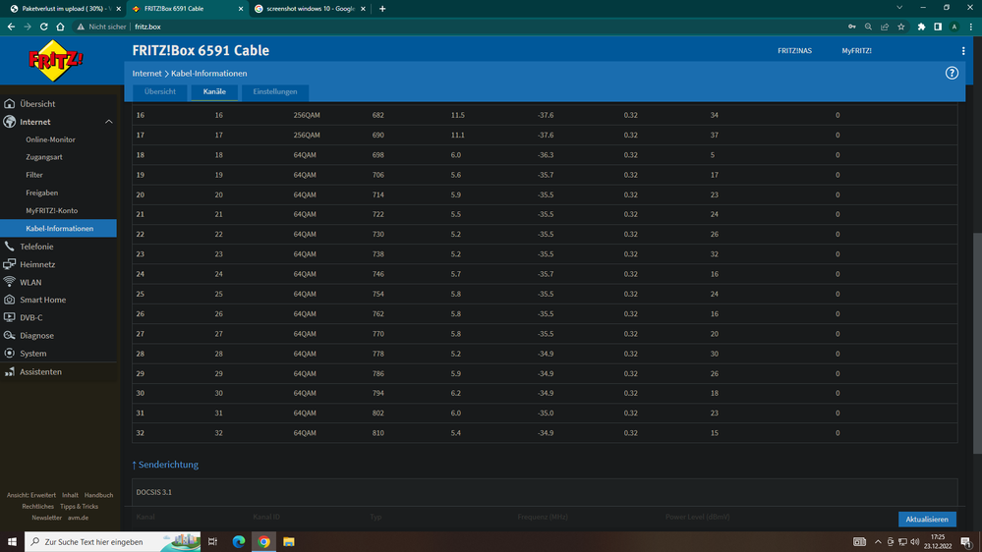Click the WLAN wifi icon

pyautogui.click(x=10, y=282)
